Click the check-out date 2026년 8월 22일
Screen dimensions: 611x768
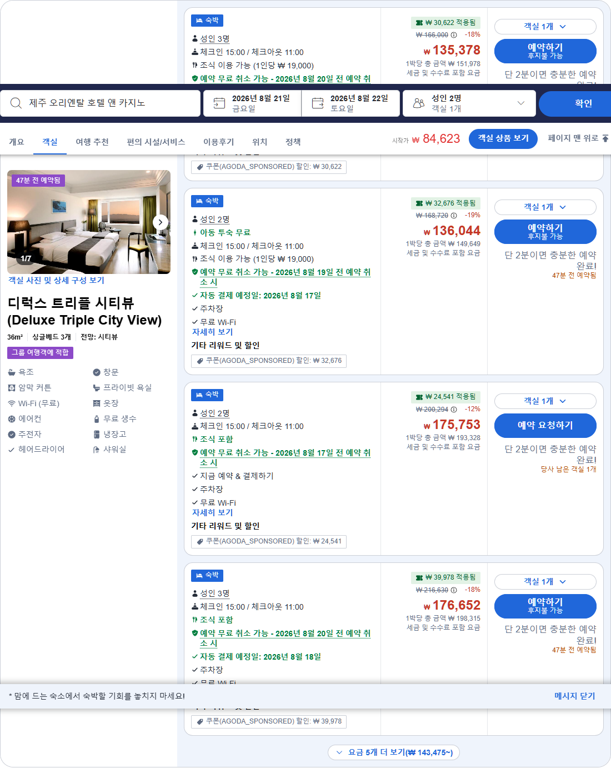(351, 103)
